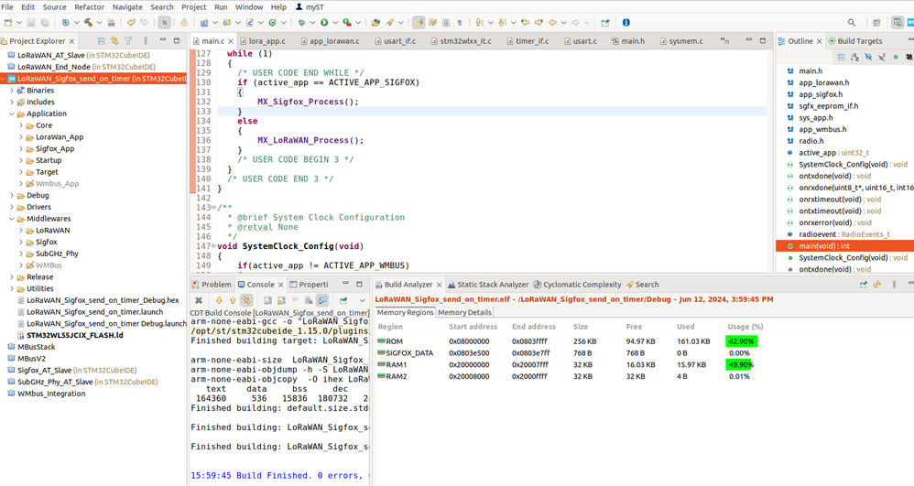Viewport: 914px width, 486px height.
Task: Expand the Binaries tree node
Action: (12, 91)
